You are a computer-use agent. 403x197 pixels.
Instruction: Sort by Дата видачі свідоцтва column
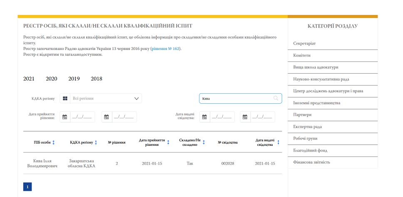[278, 142]
